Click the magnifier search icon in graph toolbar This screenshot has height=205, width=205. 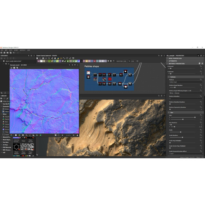pyautogui.click(x=49, y=58)
